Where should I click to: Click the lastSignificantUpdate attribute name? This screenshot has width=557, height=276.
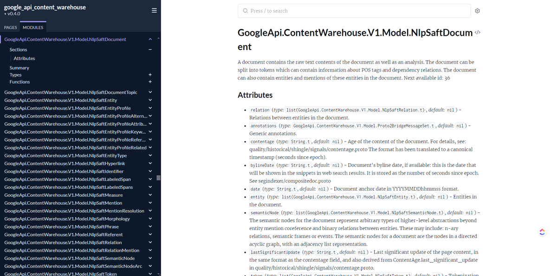[x=275, y=252]
